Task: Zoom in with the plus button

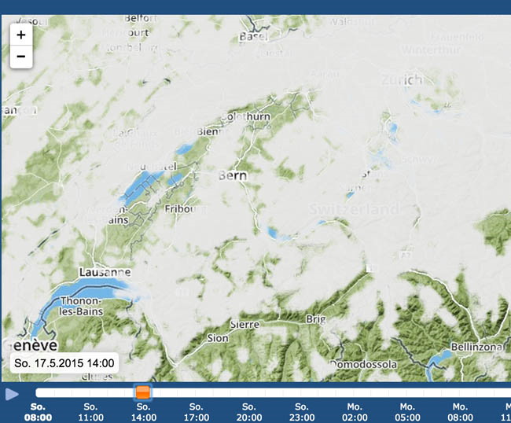Action: pos(21,35)
